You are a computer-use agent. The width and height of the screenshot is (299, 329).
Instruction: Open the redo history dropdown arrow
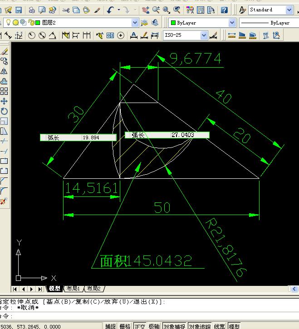(135, 10)
